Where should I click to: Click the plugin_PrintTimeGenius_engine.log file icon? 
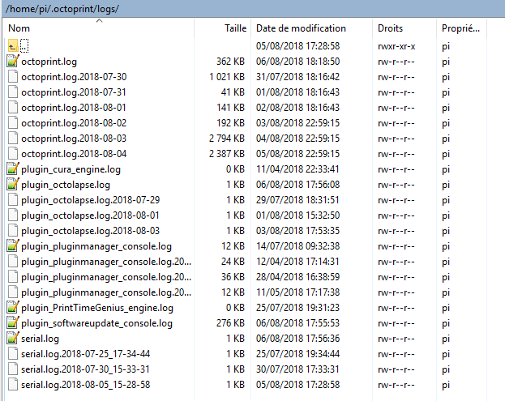(13, 307)
